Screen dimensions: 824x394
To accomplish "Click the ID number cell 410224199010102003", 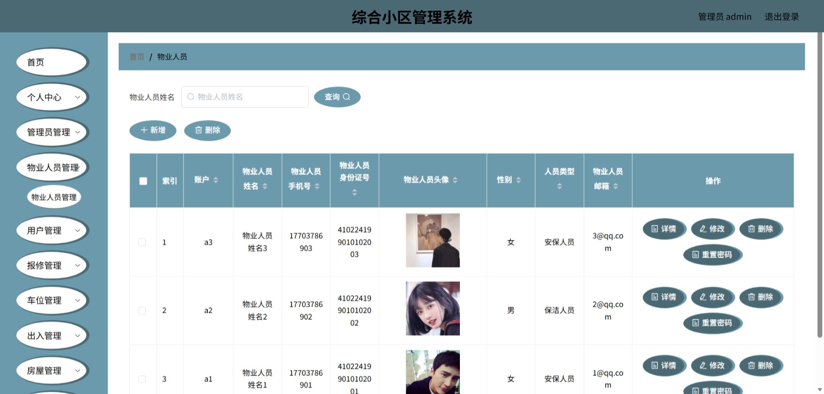I will [354, 242].
